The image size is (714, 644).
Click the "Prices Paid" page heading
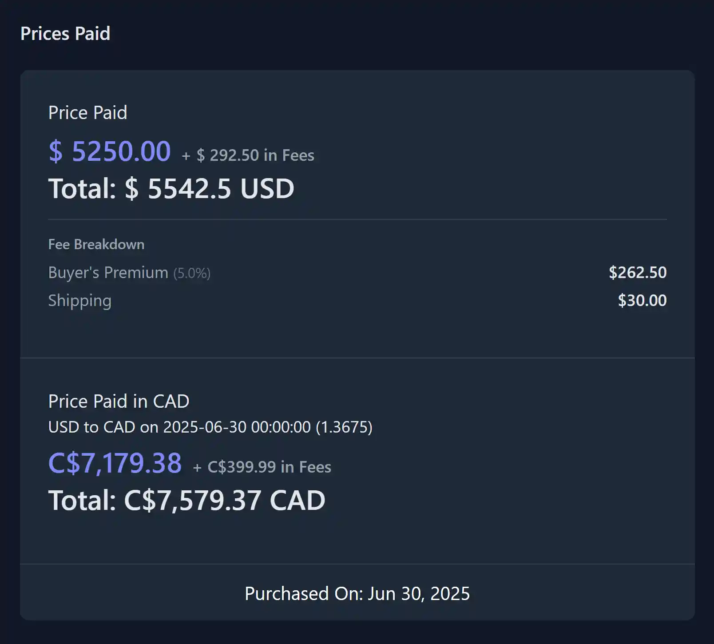click(65, 34)
